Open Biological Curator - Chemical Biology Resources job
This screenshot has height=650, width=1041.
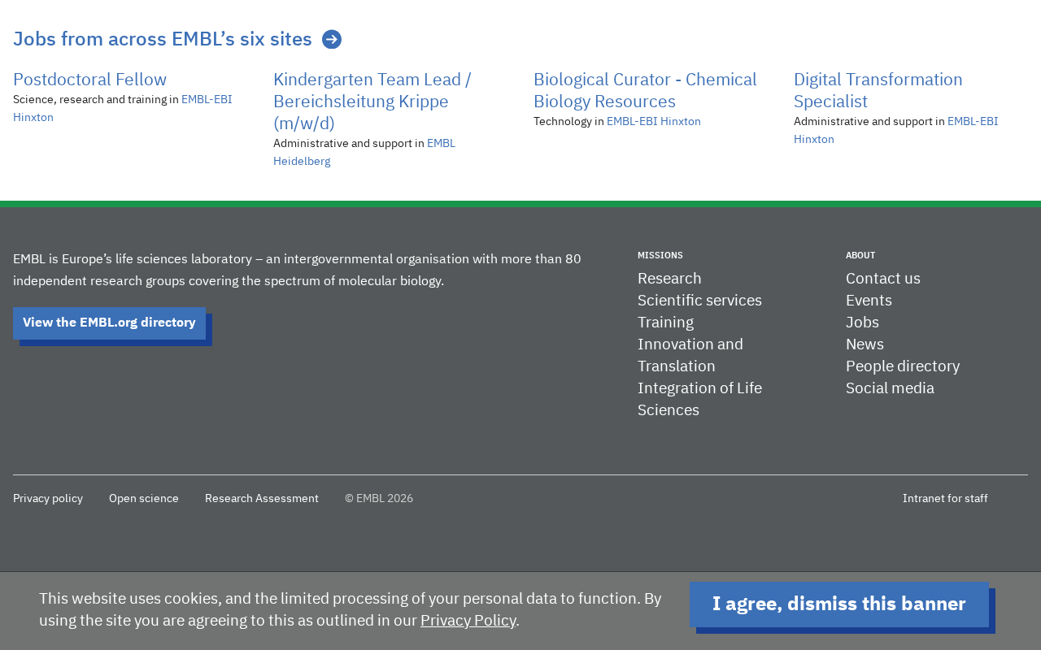pyautogui.click(x=645, y=90)
